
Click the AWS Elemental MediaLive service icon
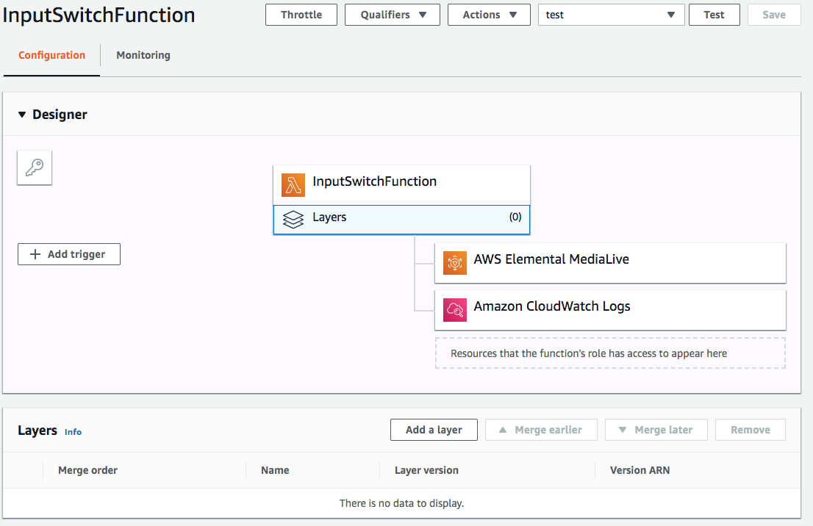[x=455, y=263]
